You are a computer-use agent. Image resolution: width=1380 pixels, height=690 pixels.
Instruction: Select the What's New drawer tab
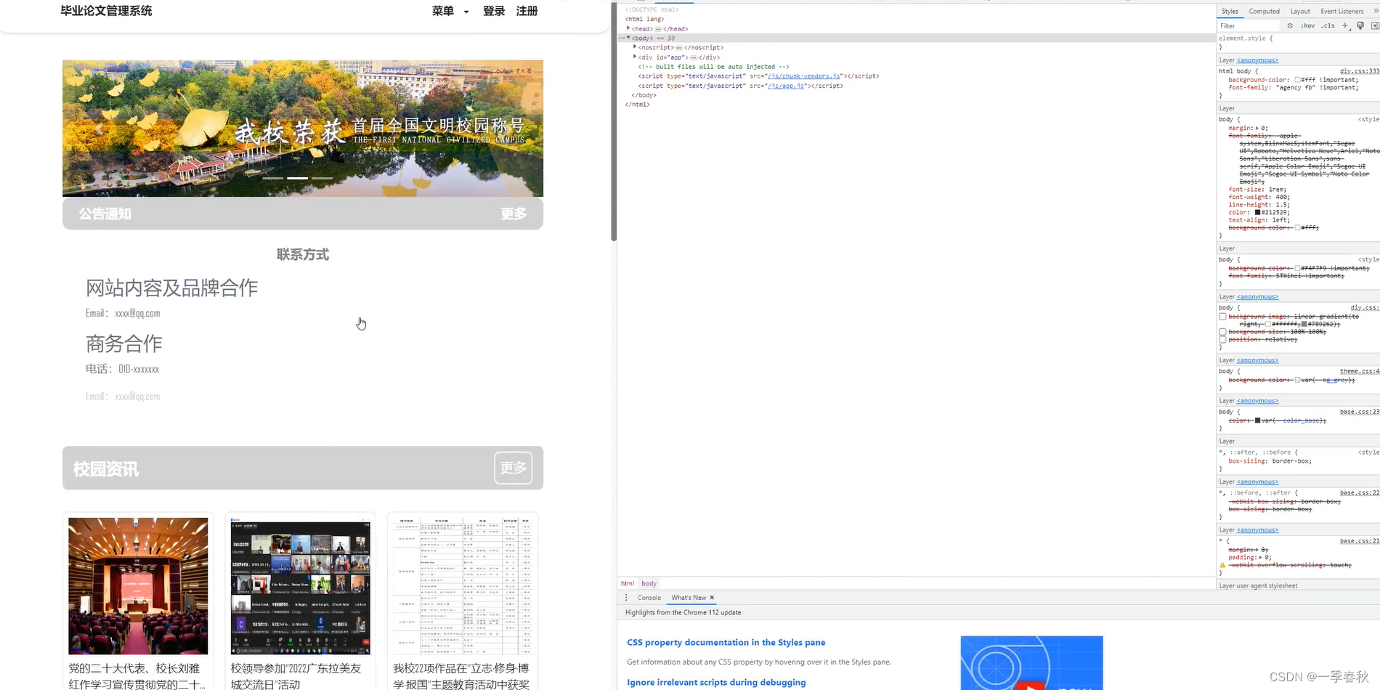coord(689,598)
